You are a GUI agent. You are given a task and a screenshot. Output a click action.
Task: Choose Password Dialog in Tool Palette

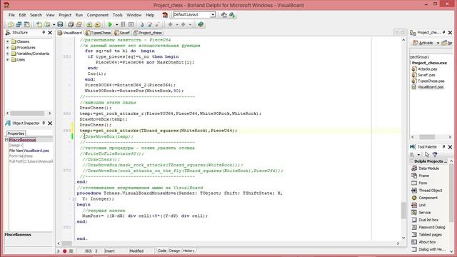point(428,227)
